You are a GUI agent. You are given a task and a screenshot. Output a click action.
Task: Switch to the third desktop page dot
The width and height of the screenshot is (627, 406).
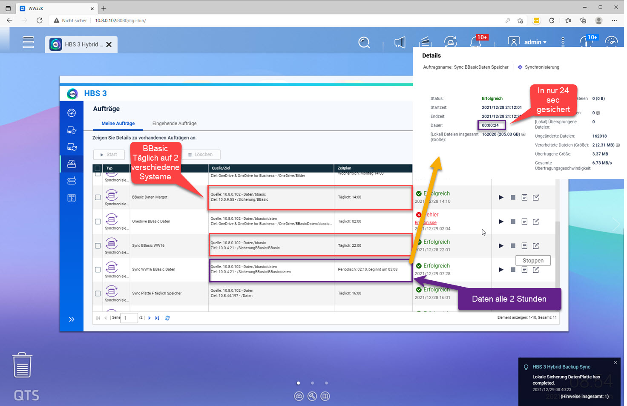pos(326,383)
